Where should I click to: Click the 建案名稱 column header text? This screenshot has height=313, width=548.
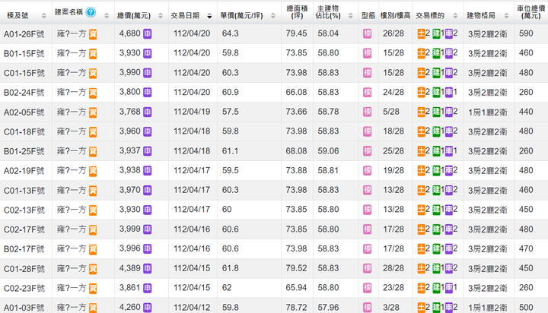(68, 12)
